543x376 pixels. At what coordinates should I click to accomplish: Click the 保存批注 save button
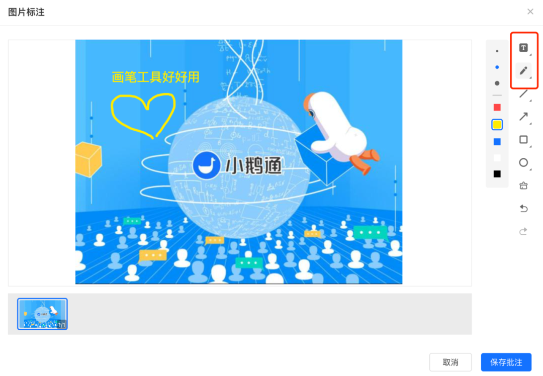point(506,362)
